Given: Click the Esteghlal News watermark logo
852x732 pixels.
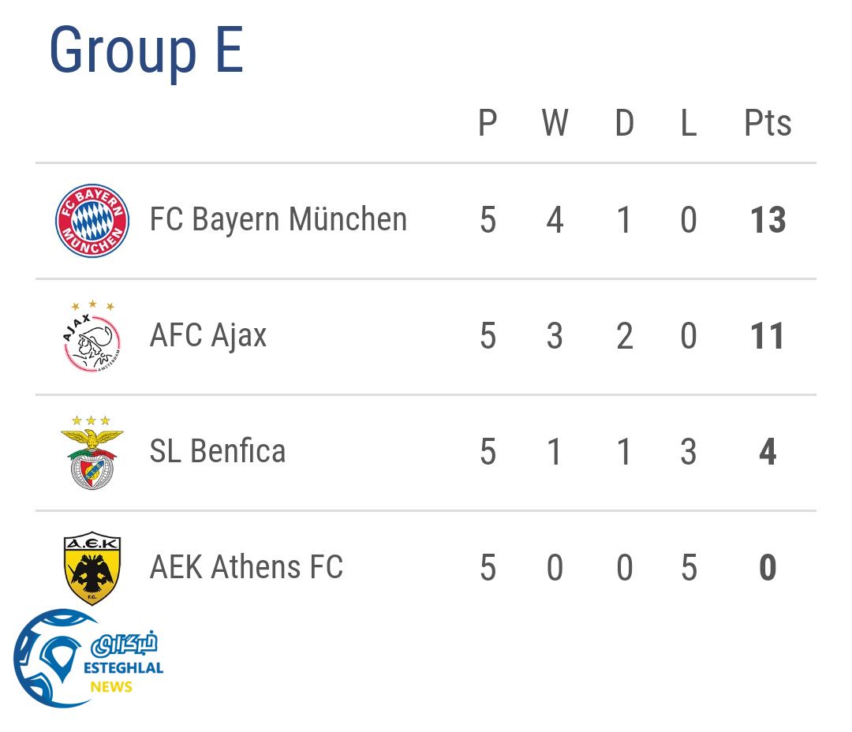Looking at the screenshot, I should [88, 659].
